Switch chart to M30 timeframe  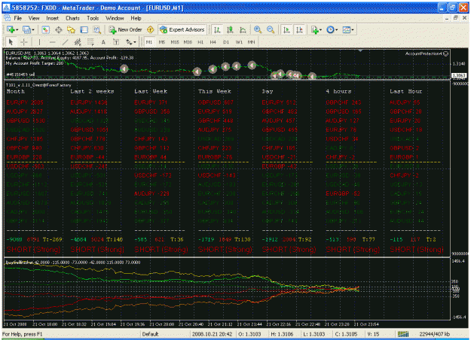[188, 42]
